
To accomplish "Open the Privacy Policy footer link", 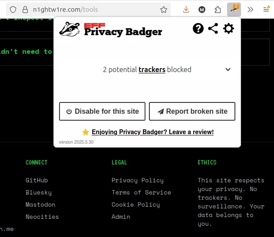I will tap(138, 181).
